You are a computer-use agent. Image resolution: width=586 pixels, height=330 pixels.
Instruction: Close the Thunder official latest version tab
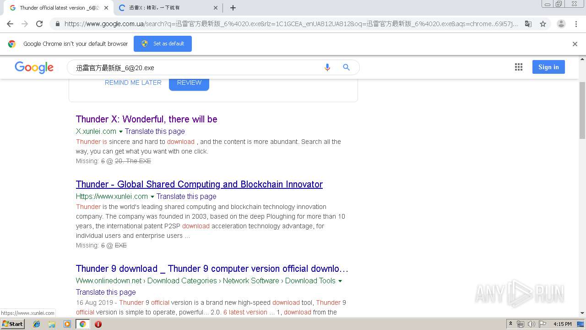tap(106, 8)
